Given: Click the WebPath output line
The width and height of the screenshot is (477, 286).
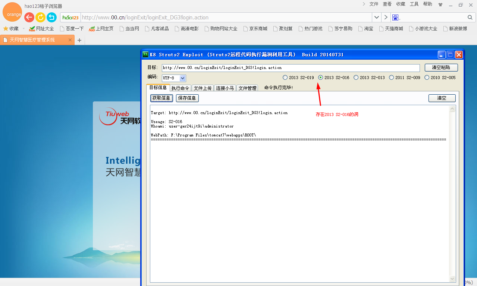Looking at the screenshot, I should tap(203, 135).
